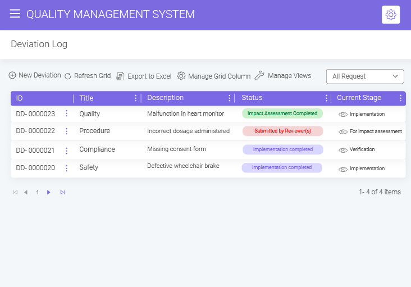411x287 pixels.
Task: Sort by the Current Stage column header
Action: click(359, 98)
